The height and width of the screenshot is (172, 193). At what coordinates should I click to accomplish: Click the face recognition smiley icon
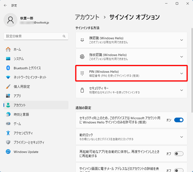[82, 40]
